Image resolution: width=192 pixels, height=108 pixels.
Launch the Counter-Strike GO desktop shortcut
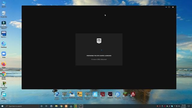click(x=80, y=96)
